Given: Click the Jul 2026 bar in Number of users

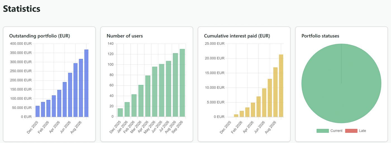Looking at the screenshot, I should [168, 89].
